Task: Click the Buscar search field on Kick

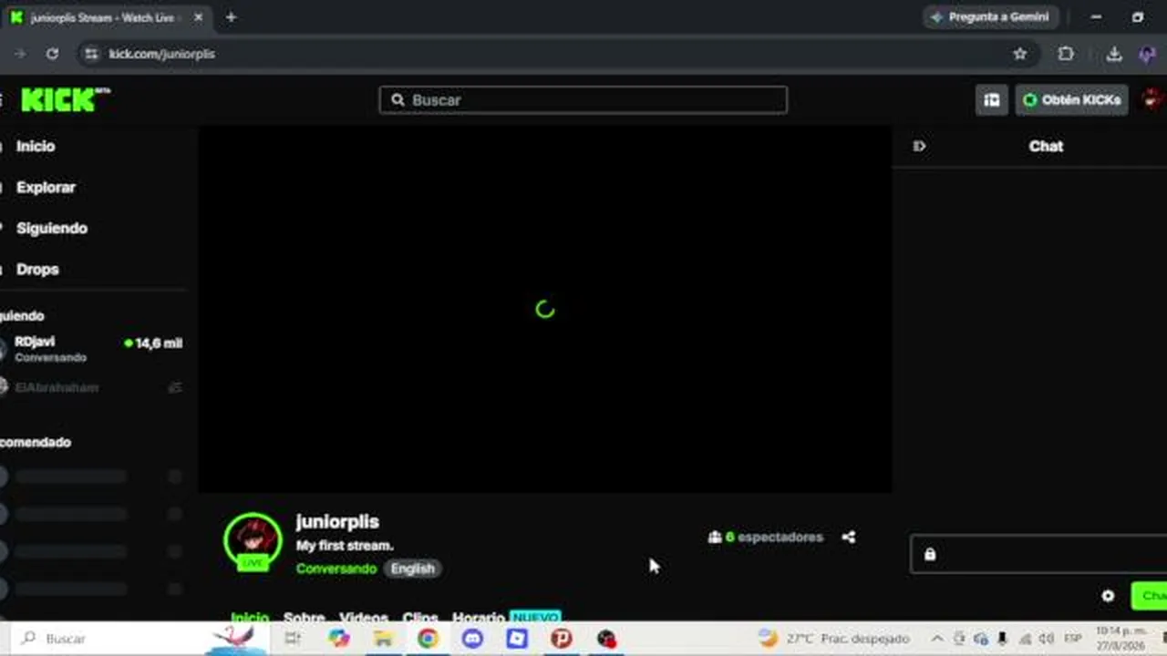Action: tap(583, 100)
